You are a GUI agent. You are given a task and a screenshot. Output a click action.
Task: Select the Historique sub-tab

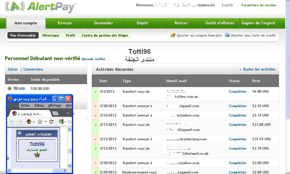[x=51, y=35]
